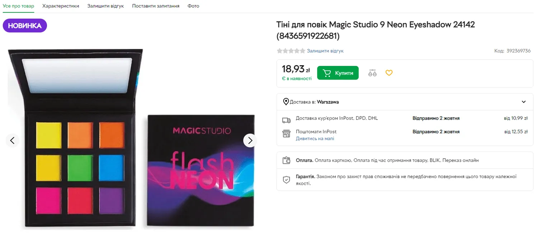Open the Характеристики tab
The image size is (538, 234).
pyautogui.click(x=61, y=6)
